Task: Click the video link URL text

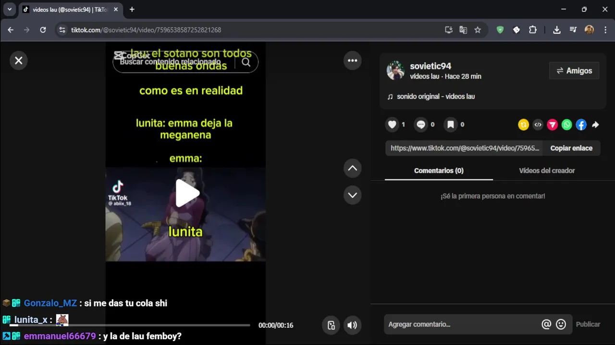Action: click(x=465, y=148)
